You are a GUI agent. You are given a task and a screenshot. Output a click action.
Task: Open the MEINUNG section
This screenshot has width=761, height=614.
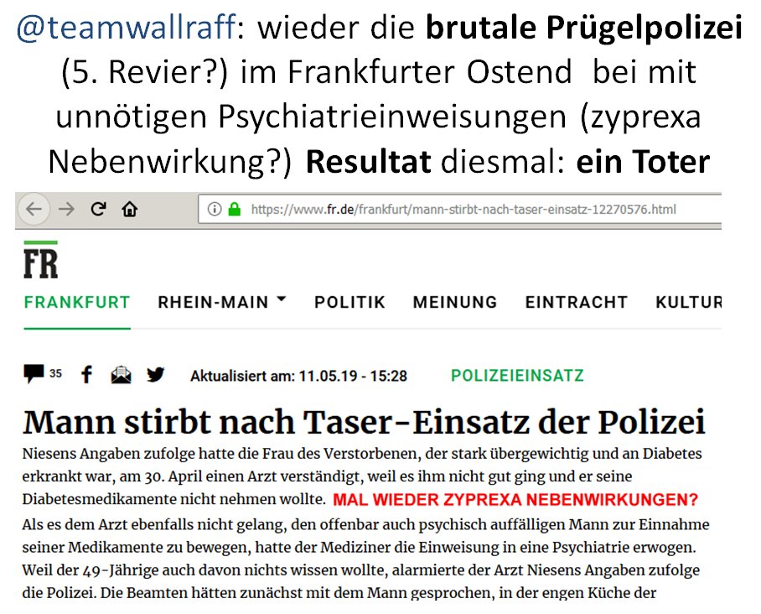pos(454,302)
